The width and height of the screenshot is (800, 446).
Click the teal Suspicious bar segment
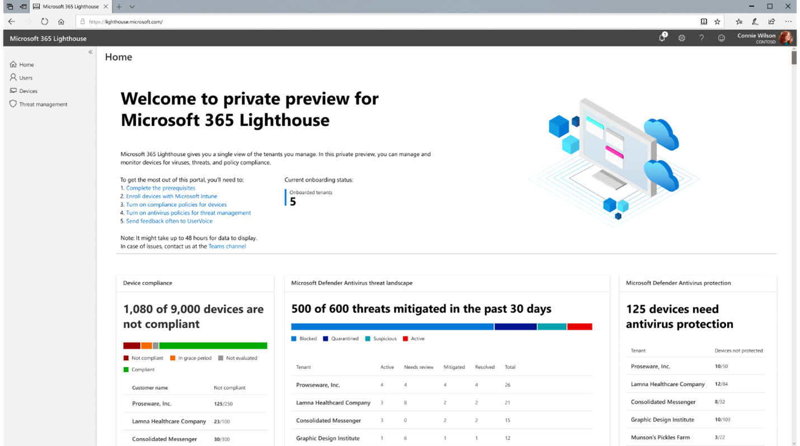tap(552, 326)
